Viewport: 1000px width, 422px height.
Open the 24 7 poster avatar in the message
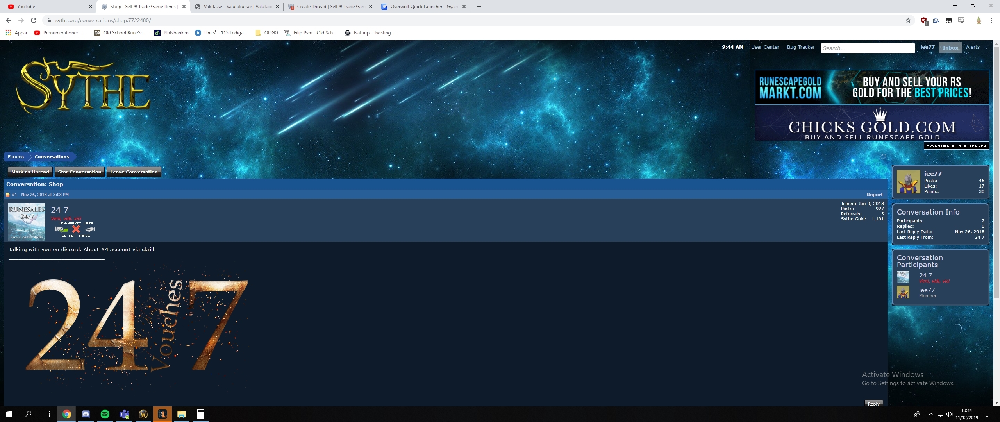pyautogui.click(x=27, y=222)
